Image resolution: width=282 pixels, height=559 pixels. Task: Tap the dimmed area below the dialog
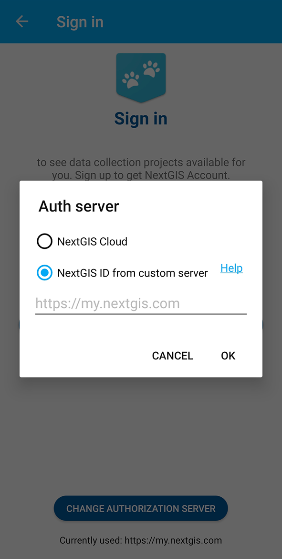[141, 435]
